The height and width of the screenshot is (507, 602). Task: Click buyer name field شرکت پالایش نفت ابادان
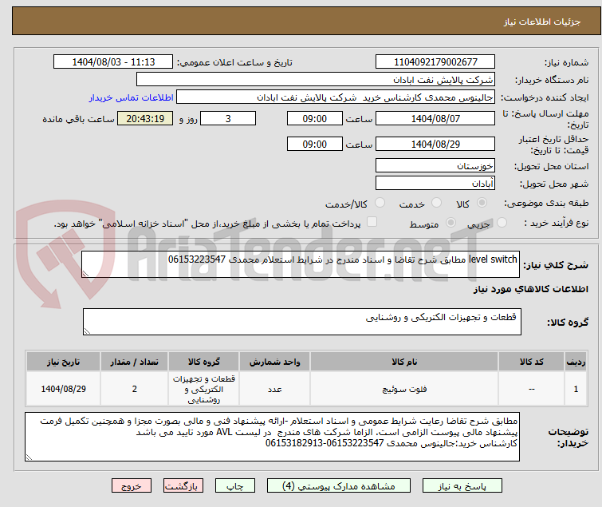pyautogui.click(x=316, y=80)
